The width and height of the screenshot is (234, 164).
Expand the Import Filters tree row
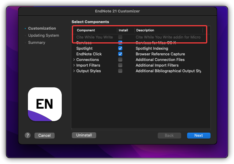point(74,65)
